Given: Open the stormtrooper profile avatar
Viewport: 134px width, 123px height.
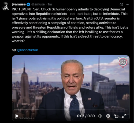Looking at the screenshot, I should 5,6.
